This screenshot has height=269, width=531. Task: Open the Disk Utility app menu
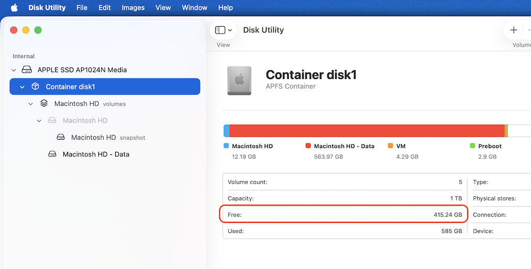[x=47, y=7]
